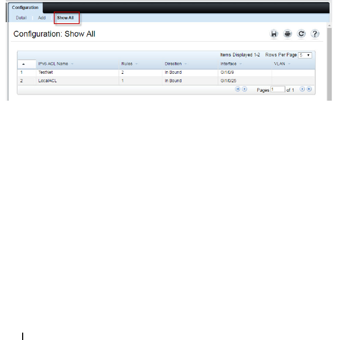Image resolution: width=338 pixels, height=340 pixels.
Task: Click the Rules value 2 for TestNet
Action: pyautogui.click(x=122, y=72)
